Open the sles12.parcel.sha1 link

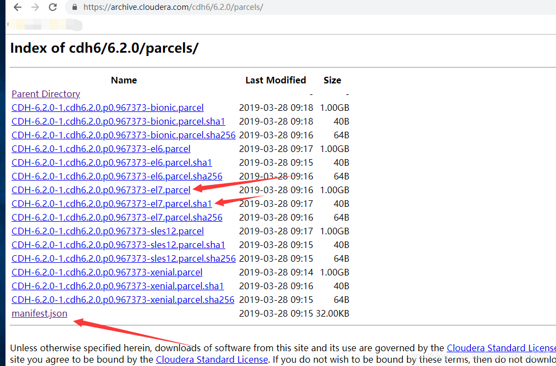118,245
